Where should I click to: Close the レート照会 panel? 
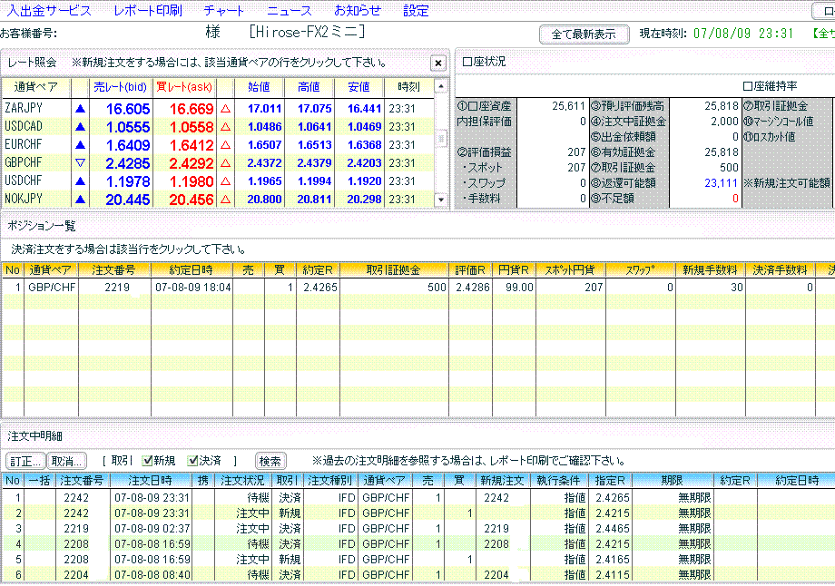(x=437, y=63)
